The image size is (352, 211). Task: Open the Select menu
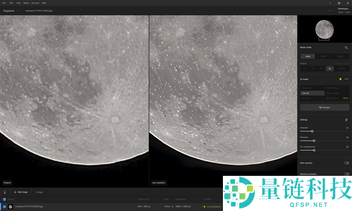pos(26,3)
